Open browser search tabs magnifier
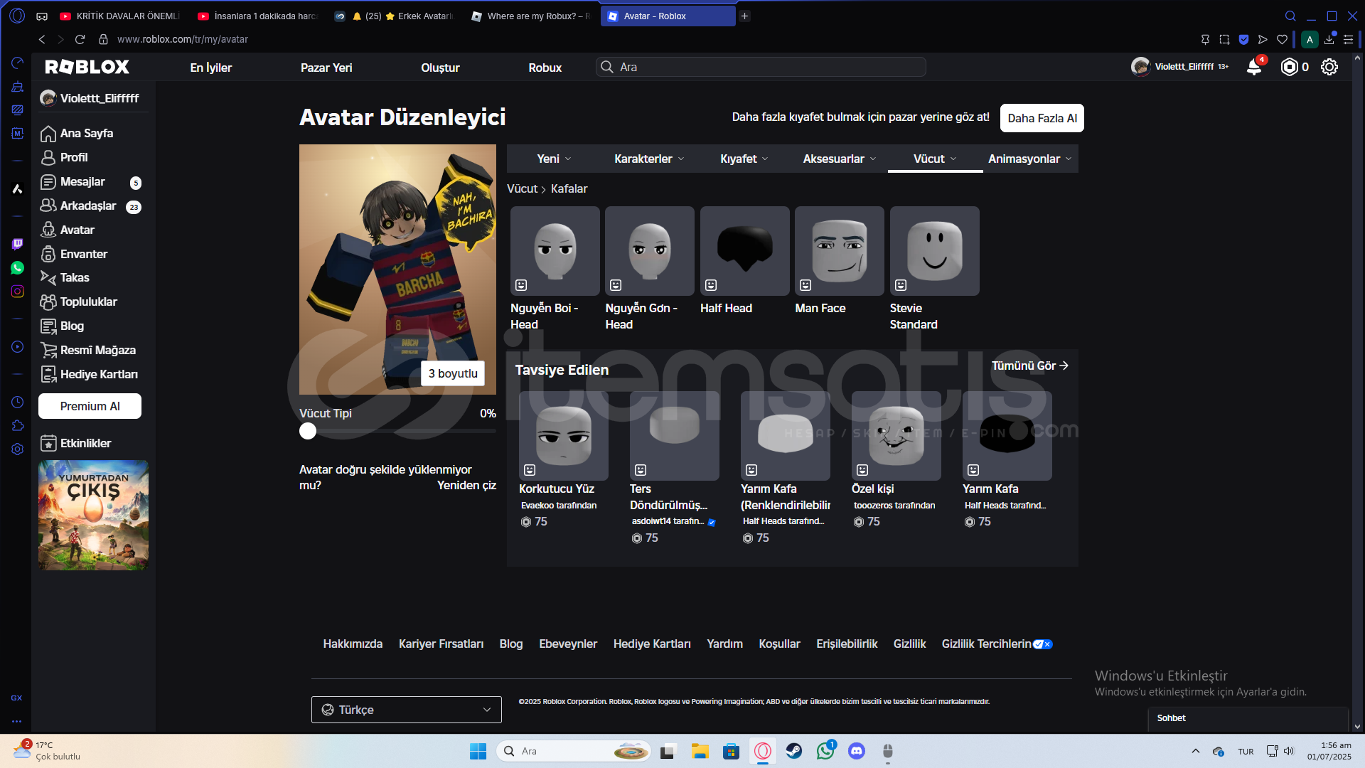This screenshot has height=768, width=1365. pos(1290,16)
